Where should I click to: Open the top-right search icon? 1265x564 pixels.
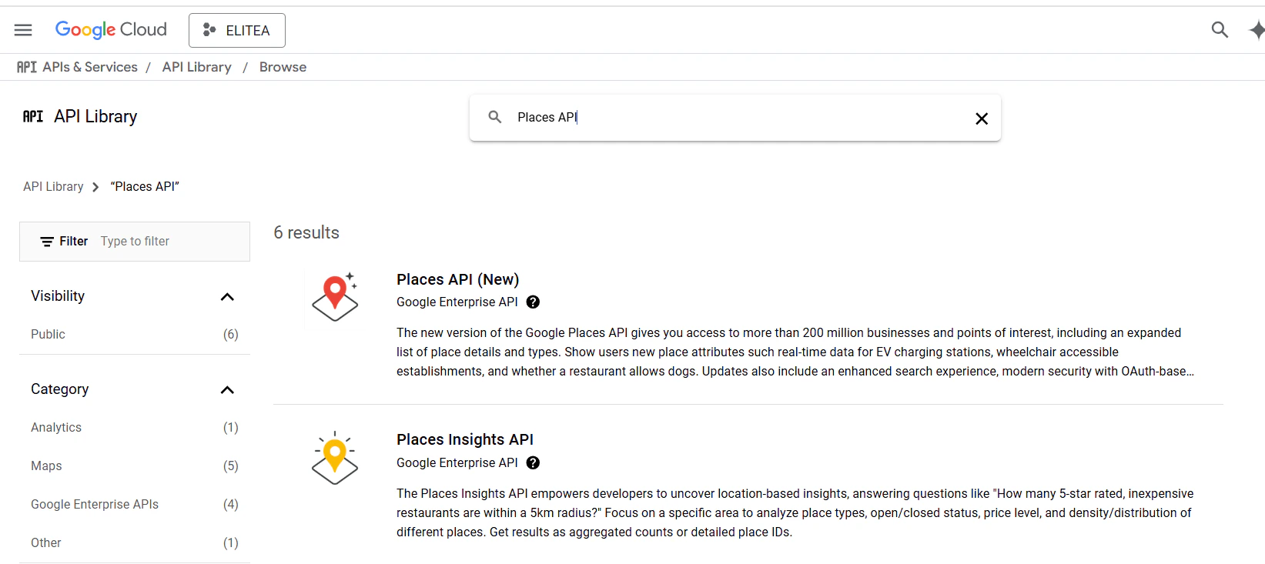pos(1220,29)
